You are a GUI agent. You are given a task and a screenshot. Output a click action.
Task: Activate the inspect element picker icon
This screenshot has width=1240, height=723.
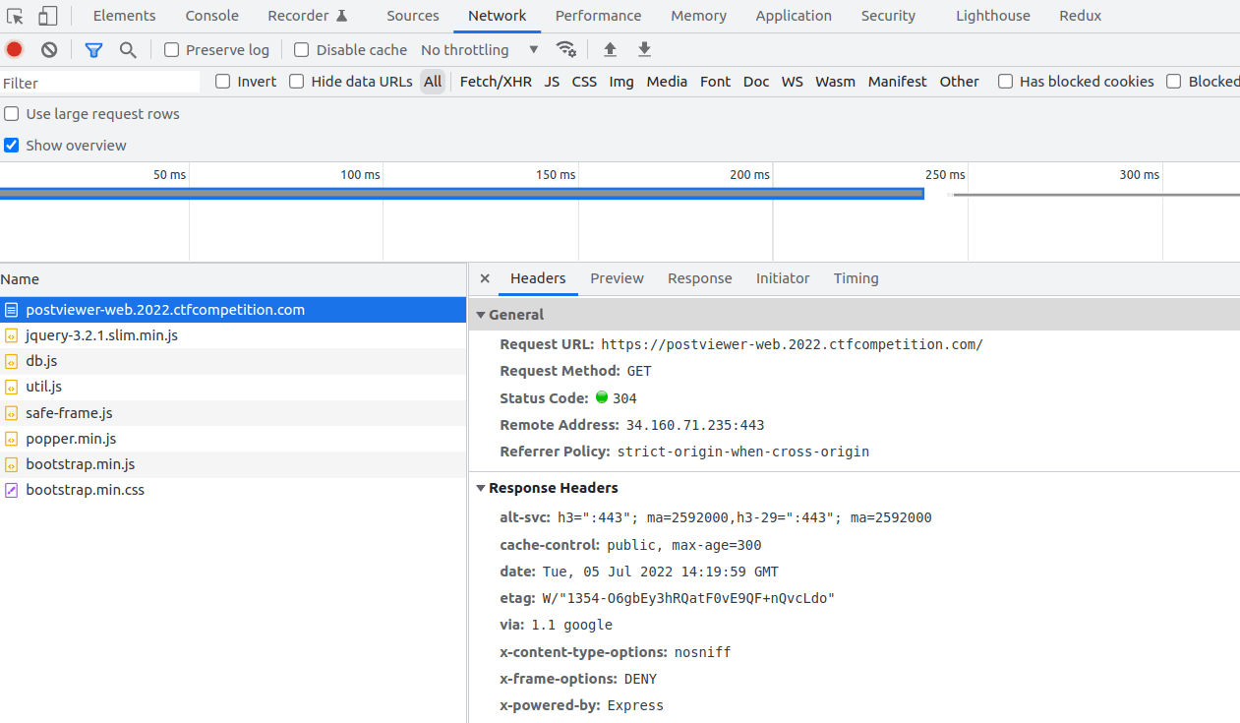[15, 16]
